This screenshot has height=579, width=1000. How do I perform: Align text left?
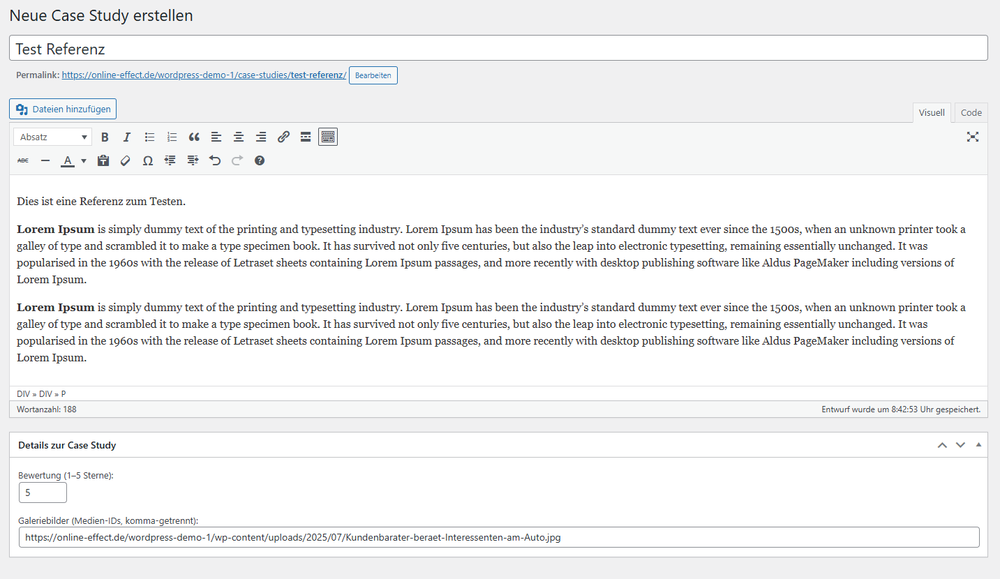[216, 137]
